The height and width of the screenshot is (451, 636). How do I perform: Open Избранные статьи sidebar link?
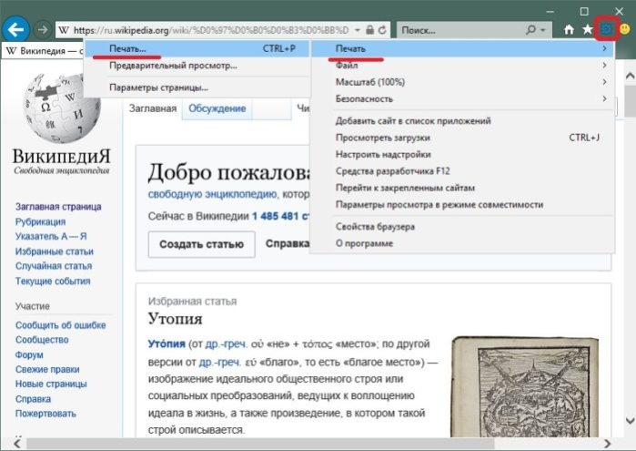(55, 251)
